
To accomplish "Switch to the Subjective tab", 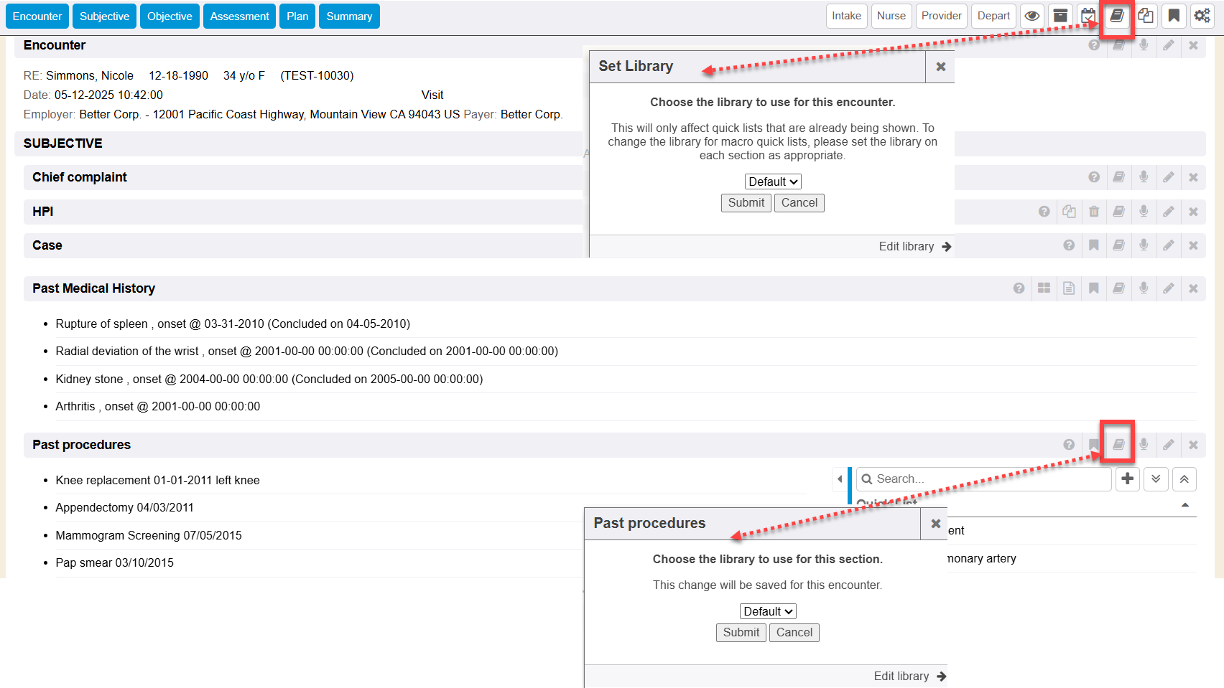I will pyautogui.click(x=104, y=17).
